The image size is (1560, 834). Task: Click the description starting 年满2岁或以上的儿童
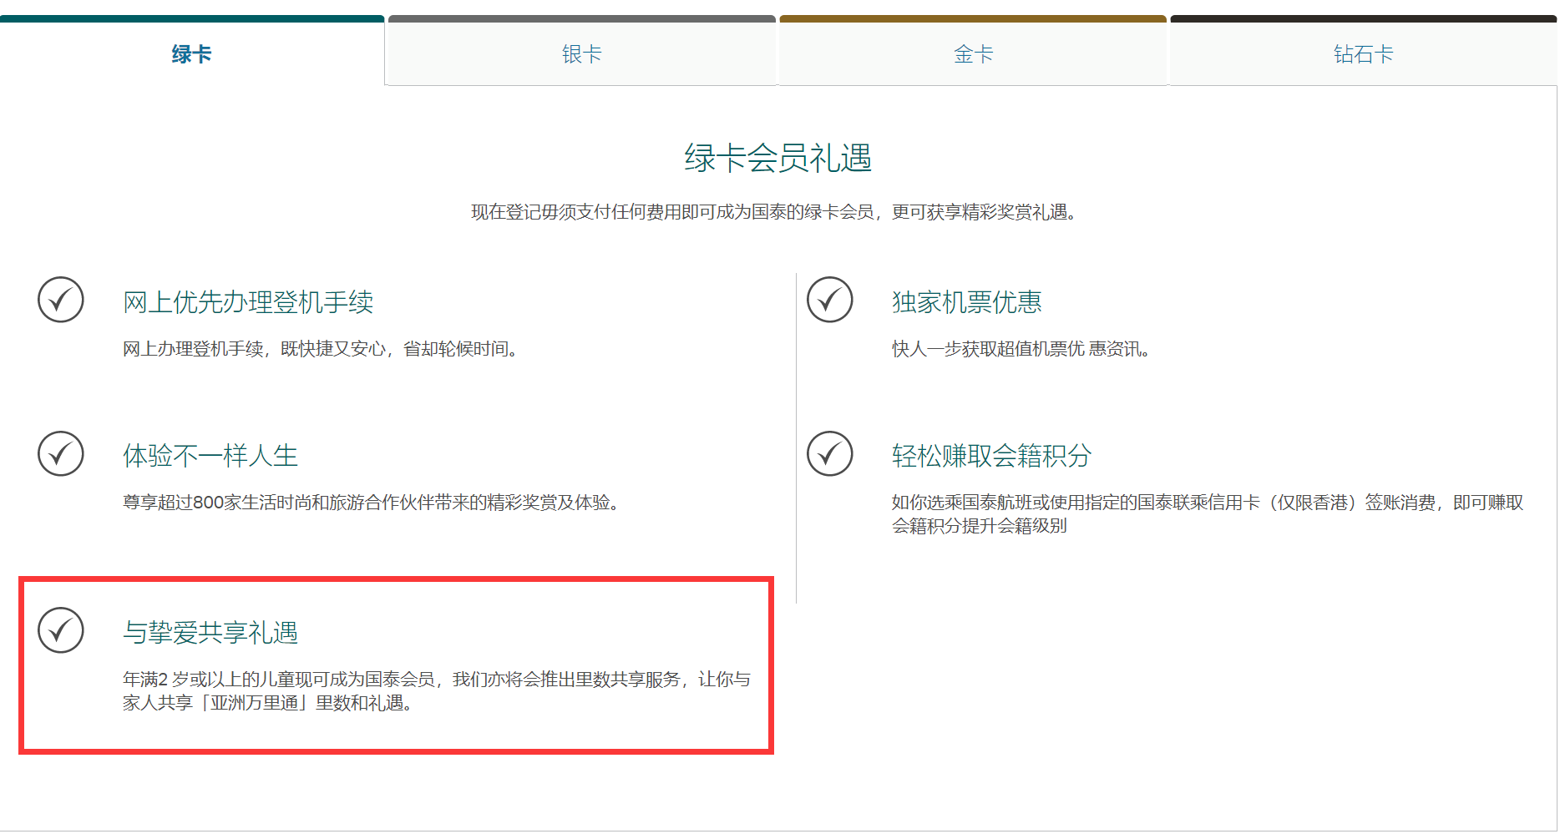pyautogui.click(x=437, y=691)
